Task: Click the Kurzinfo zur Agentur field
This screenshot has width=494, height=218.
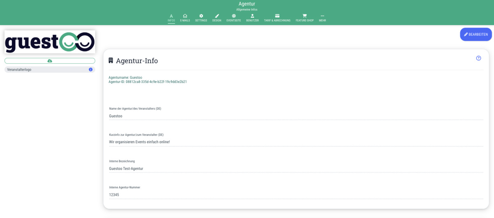Action: (x=296, y=142)
